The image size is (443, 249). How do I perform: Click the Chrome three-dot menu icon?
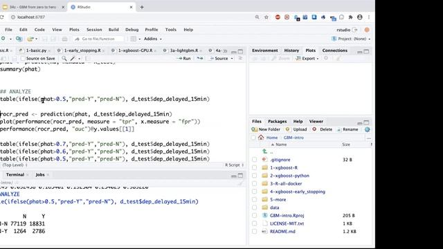369,17
